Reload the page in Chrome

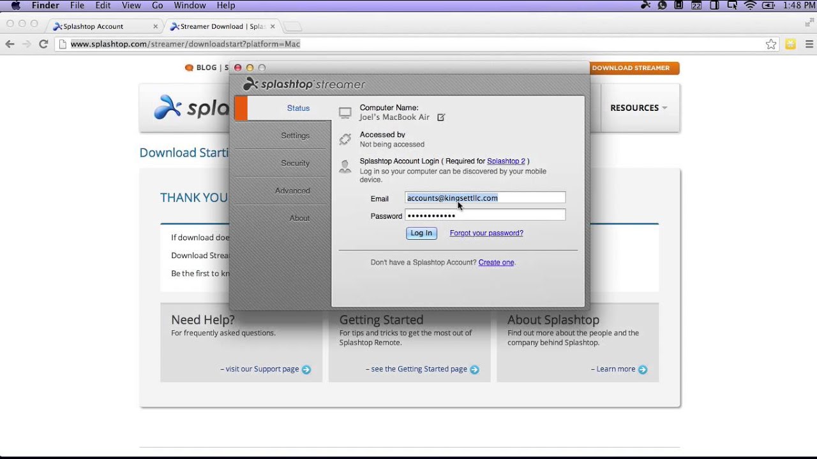43,44
